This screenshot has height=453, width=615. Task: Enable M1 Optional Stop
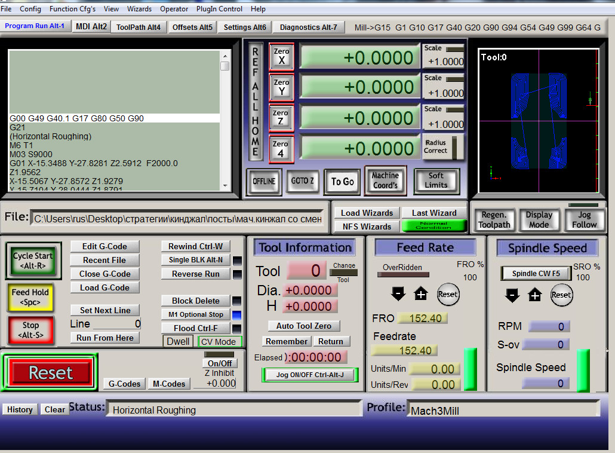click(195, 314)
